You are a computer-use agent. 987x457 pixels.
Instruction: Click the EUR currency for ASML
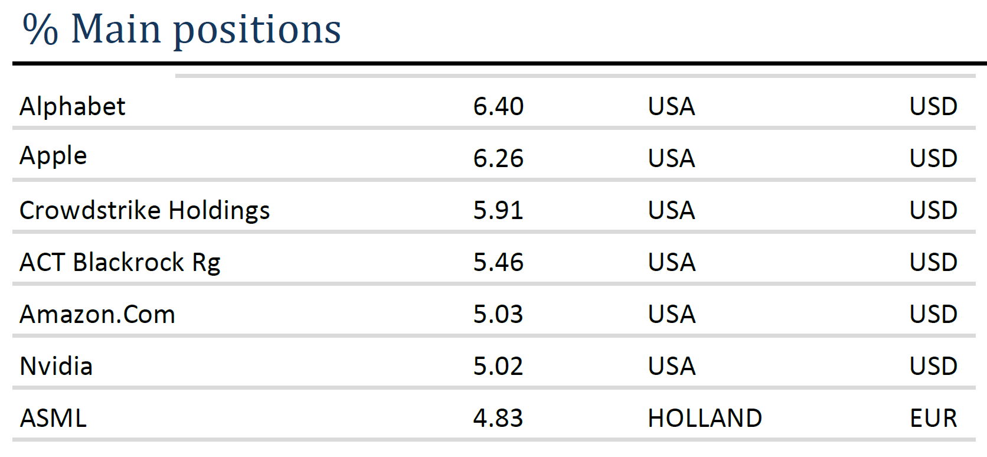coord(933,419)
